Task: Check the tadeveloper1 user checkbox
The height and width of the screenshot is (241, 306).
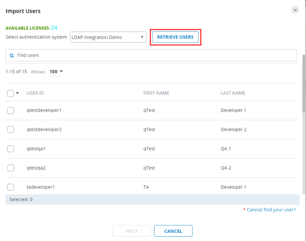Action: point(11,187)
